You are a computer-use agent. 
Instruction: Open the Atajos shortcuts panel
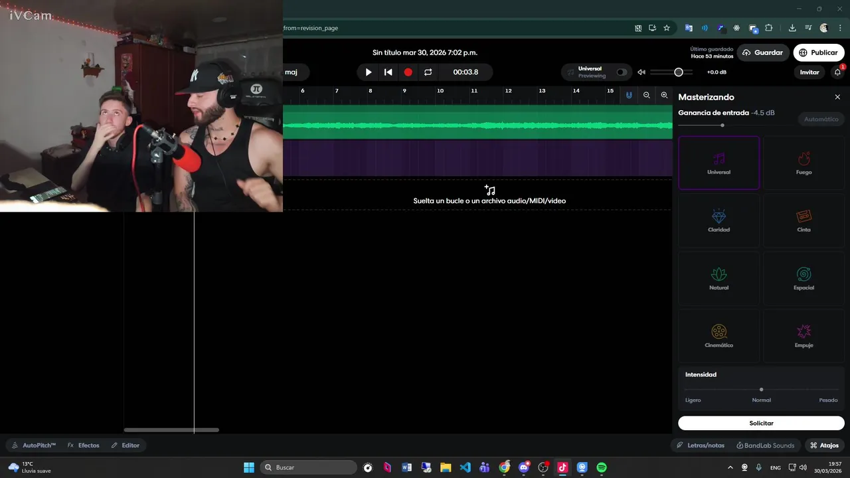tap(824, 445)
